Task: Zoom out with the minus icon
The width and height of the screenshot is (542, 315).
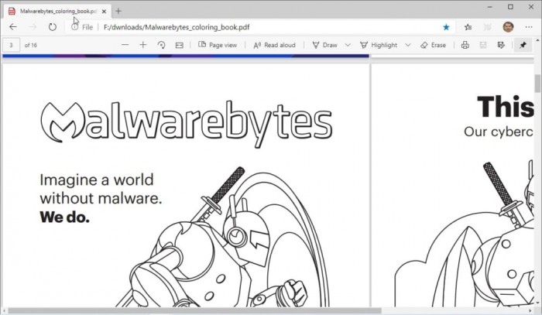Action: click(125, 45)
